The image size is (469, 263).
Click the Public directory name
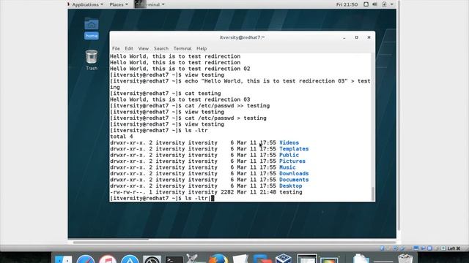(x=289, y=155)
